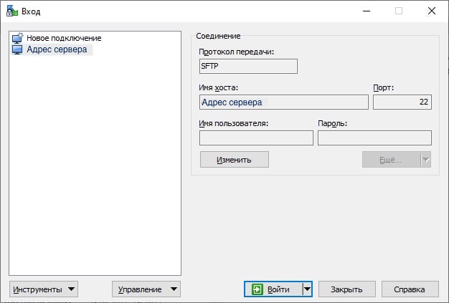Image resolution: width=449 pixels, height=303 pixels.
Task: Open the Протокол передачи SFTP box
Action: [248, 66]
